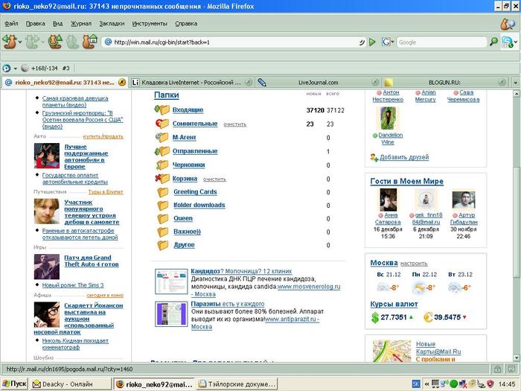The width and height of the screenshot is (521, 391).
Task: Click the Сомнительные spam folder icon
Action: pyautogui.click(x=162, y=124)
